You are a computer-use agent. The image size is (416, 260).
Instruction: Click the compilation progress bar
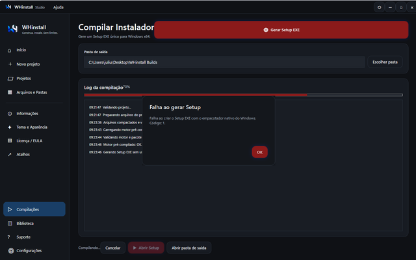[243, 95]
